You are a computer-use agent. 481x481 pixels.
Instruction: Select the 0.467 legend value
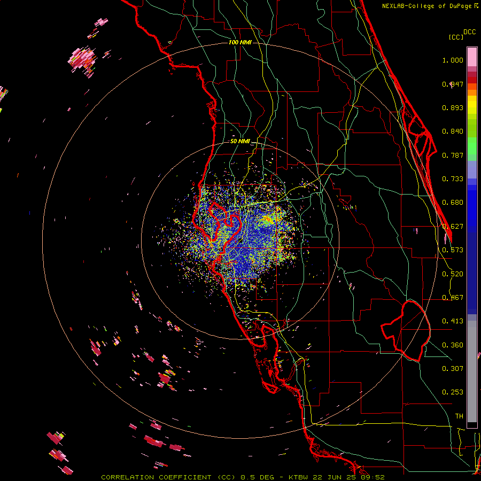point(453,298)
